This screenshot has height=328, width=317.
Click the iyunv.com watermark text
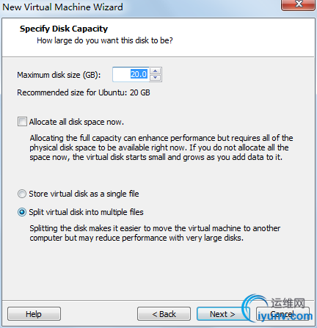point(285,316)
